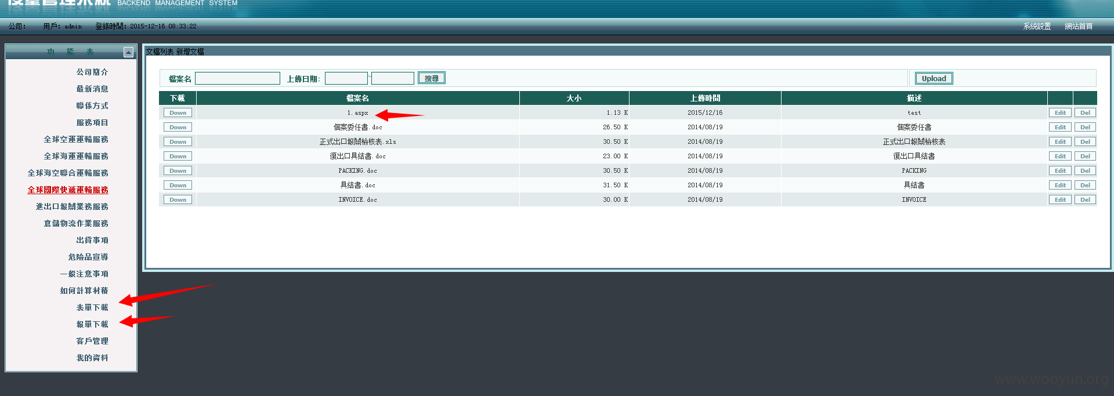This screenshot has height=396, width=1114.
Task: Open 表單下載 menu entry
Action: click(x=92, y=307)
